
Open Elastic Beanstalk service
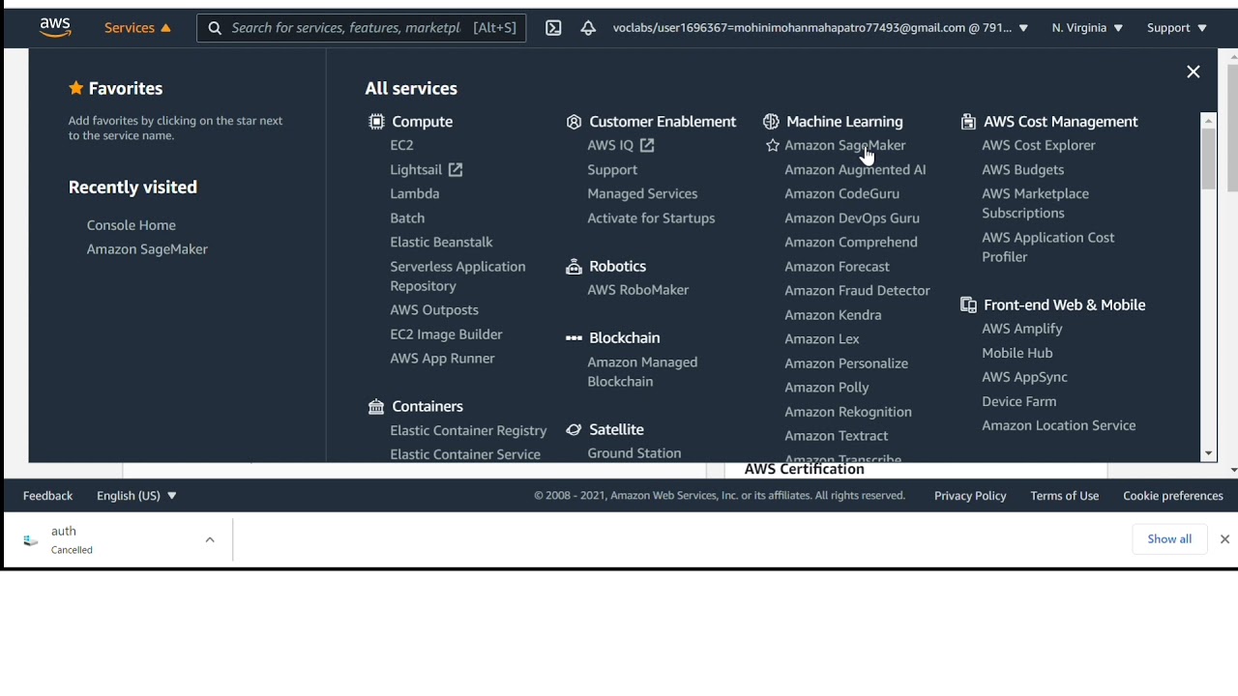pos(441,242)
